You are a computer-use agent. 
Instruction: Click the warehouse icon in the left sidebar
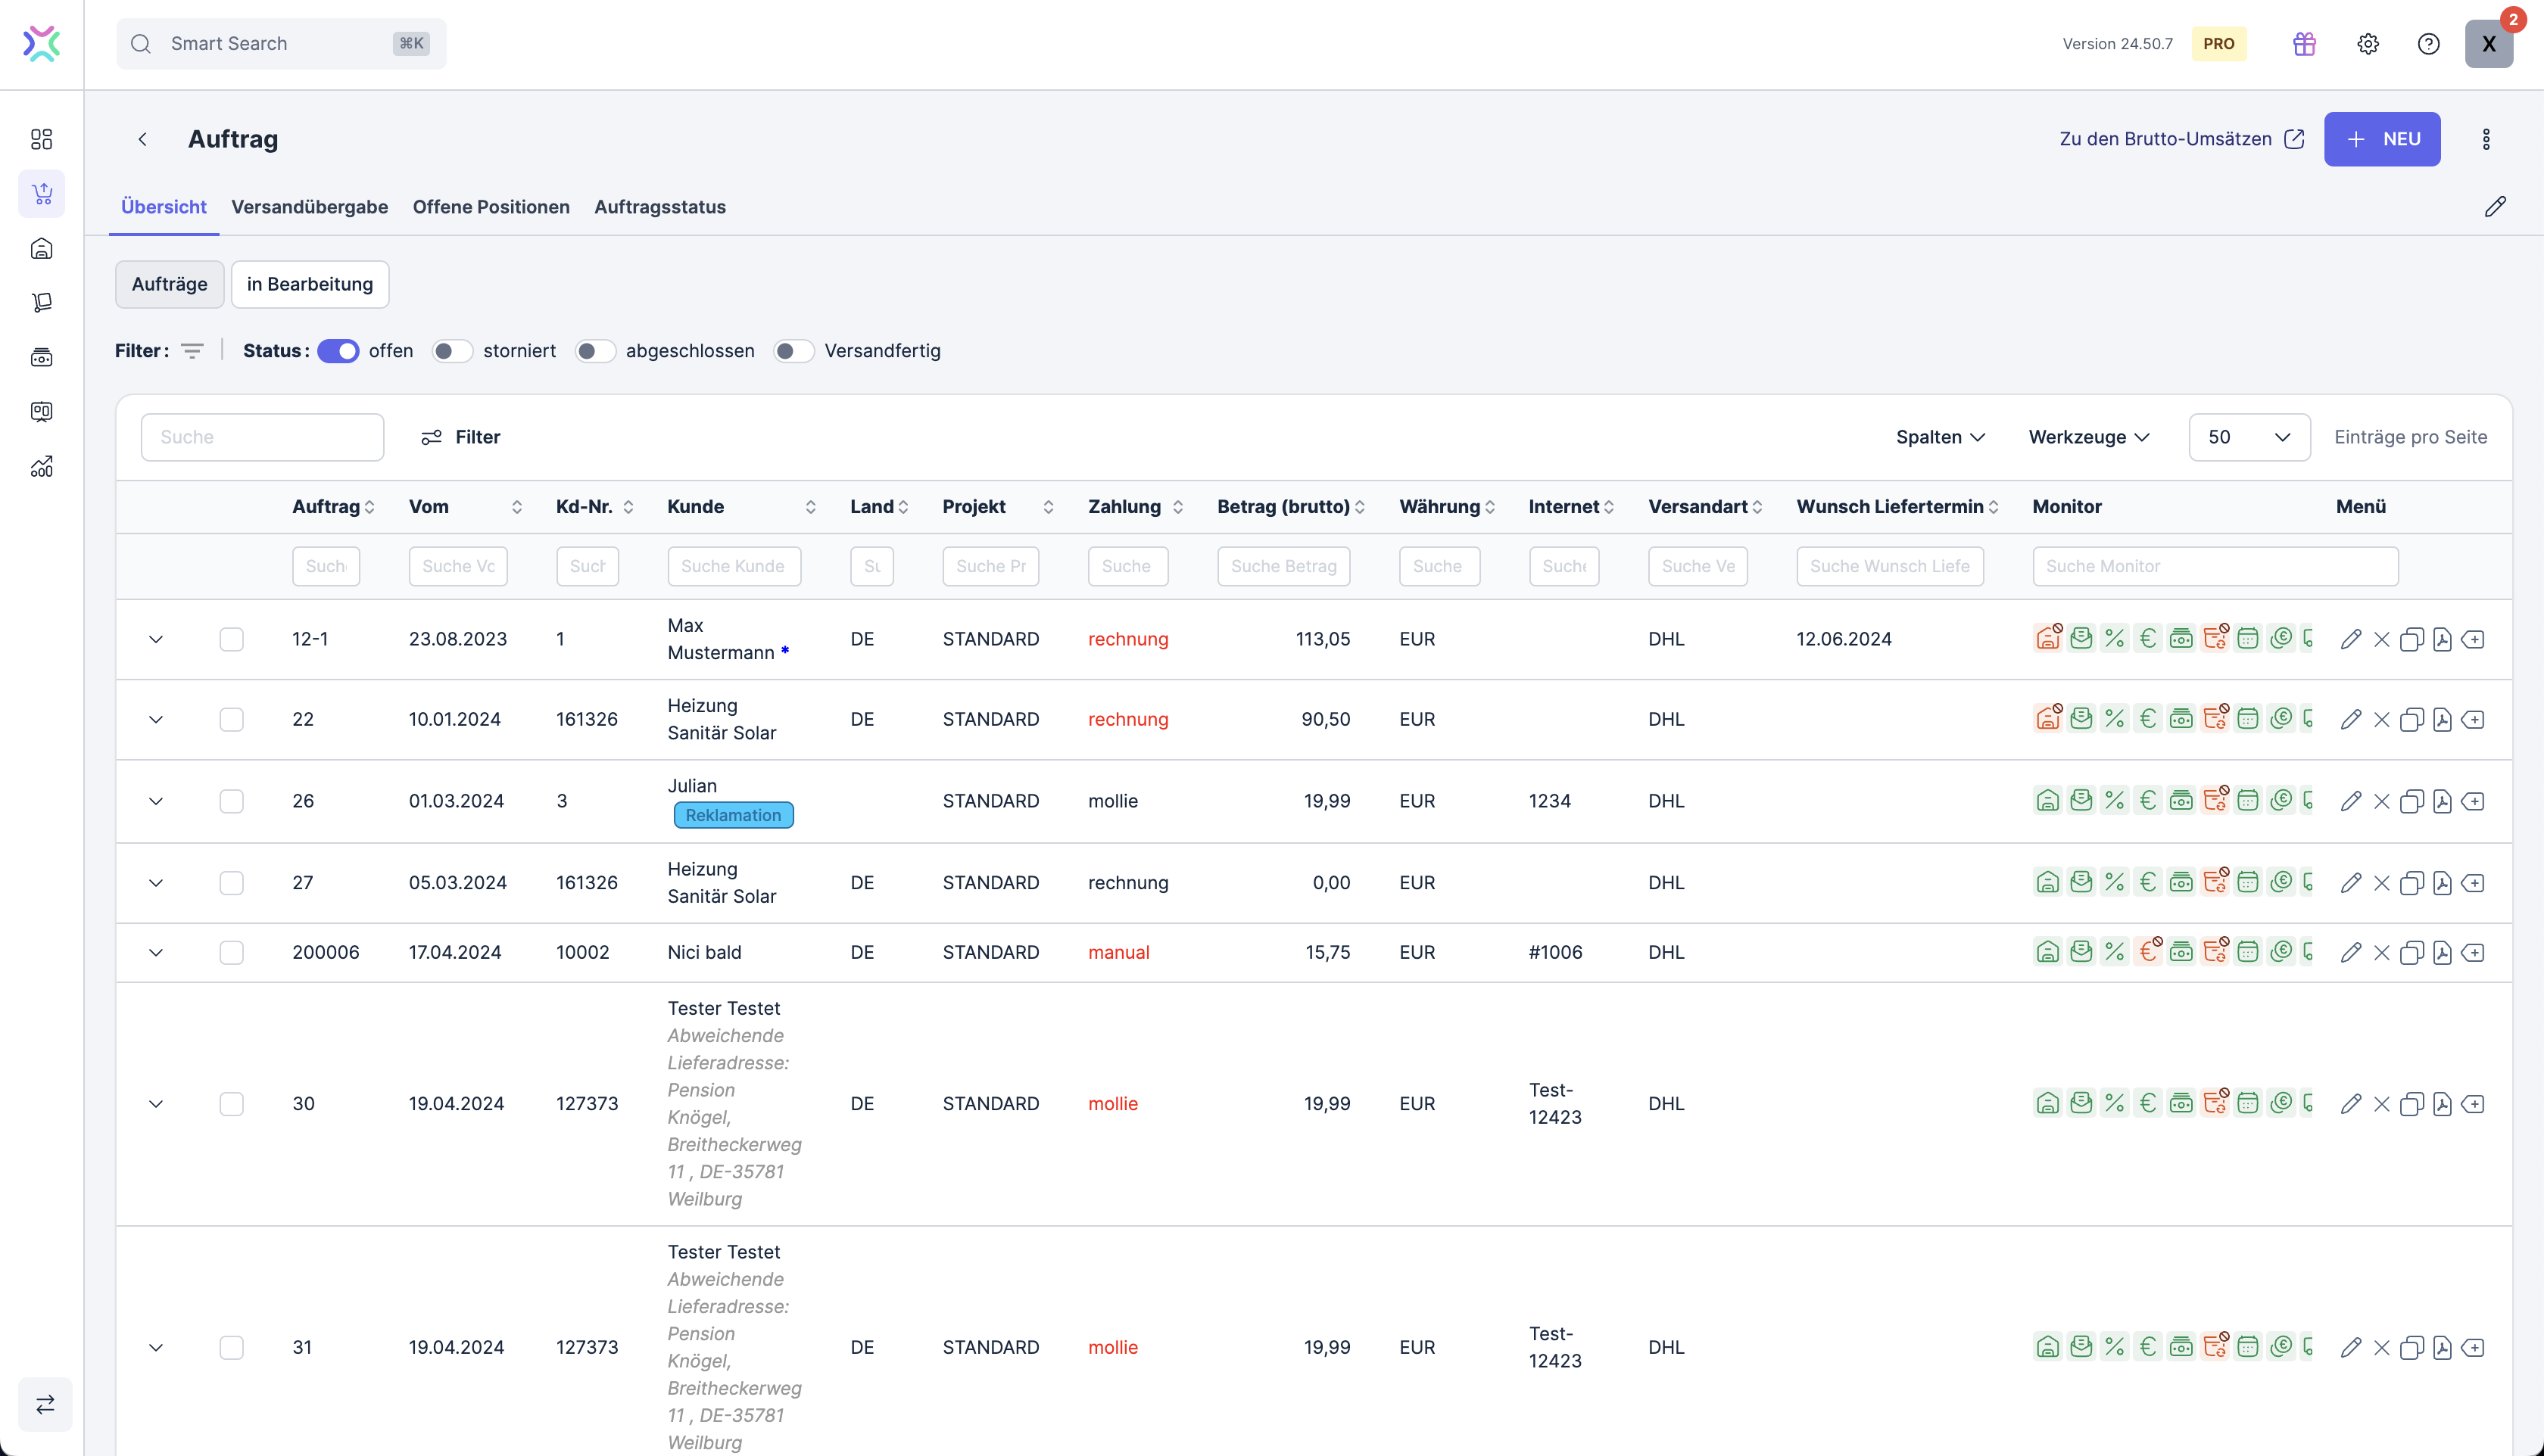click(x=42, y=248)
